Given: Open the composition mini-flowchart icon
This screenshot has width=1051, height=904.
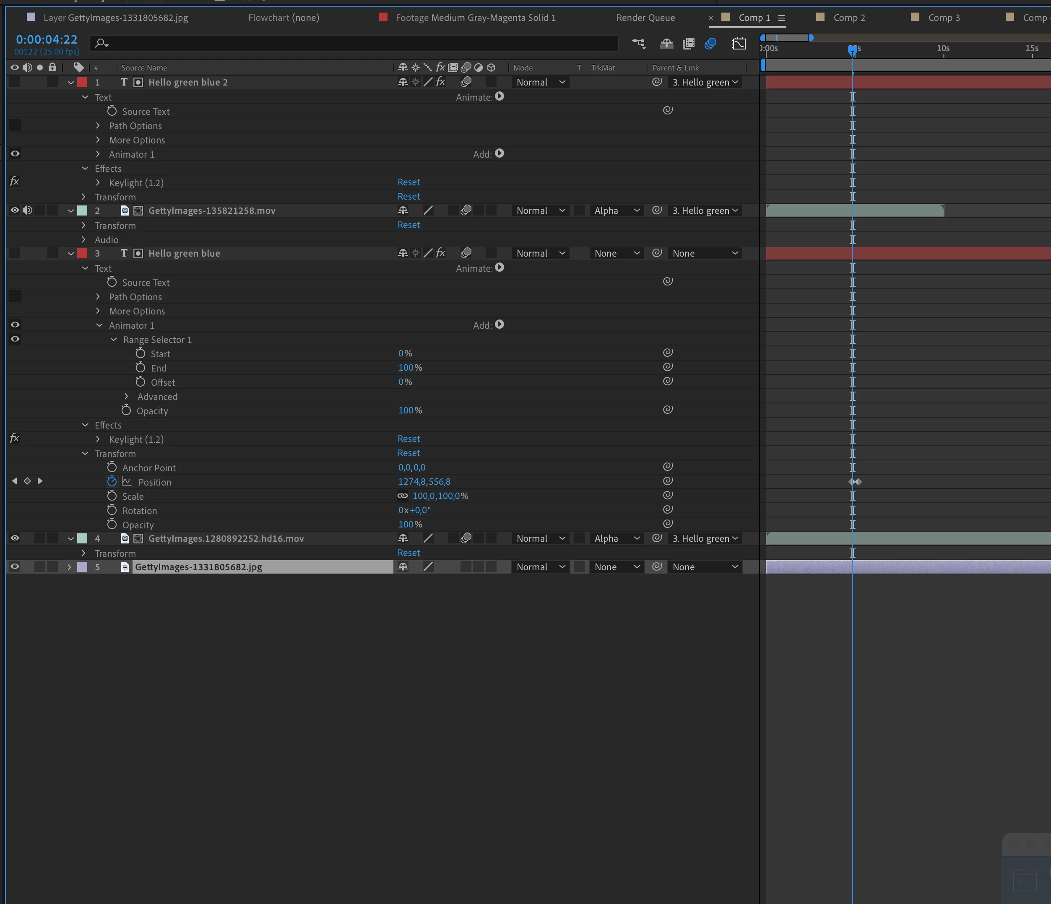Looking at the screenshot, I should tap(639, 44).
